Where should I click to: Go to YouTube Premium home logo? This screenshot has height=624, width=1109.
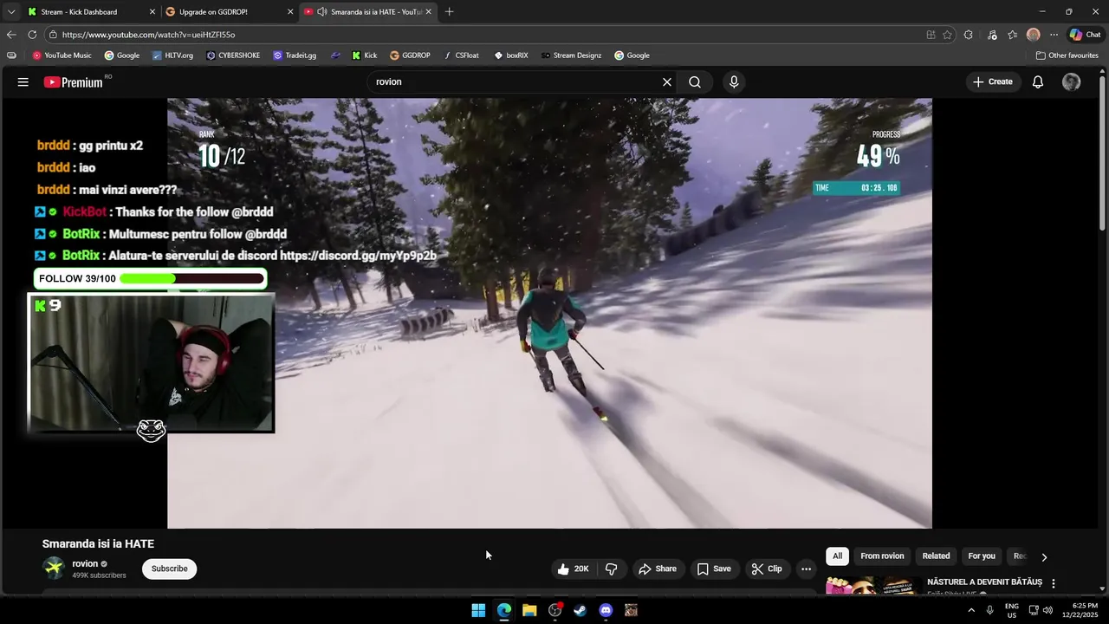click(74, 82)
